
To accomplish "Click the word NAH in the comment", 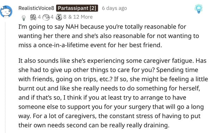I will click(x=72, y=27).
